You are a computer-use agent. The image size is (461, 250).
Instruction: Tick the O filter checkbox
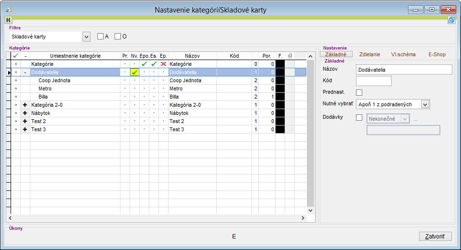click(118, 37)
